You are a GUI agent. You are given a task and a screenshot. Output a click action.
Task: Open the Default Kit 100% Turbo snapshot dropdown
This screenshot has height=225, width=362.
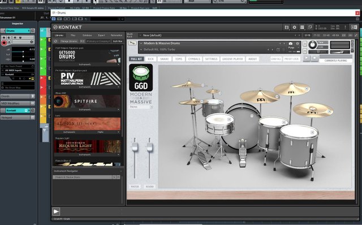coord(141,50)
